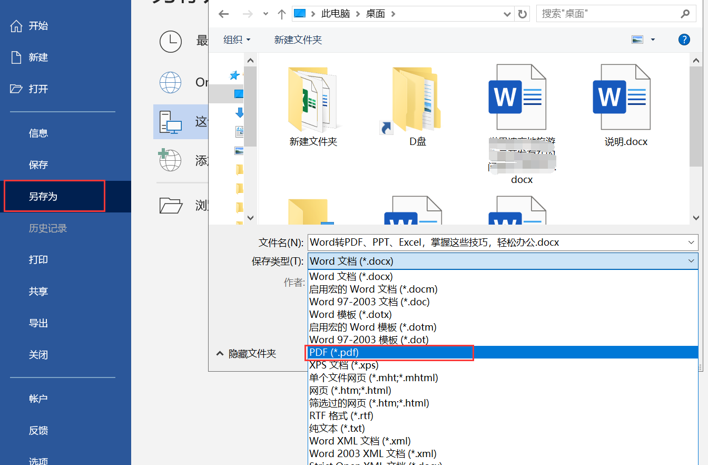
Task: Expand the 此电脑 breadcrumb arrow
Action: (358, 14)
